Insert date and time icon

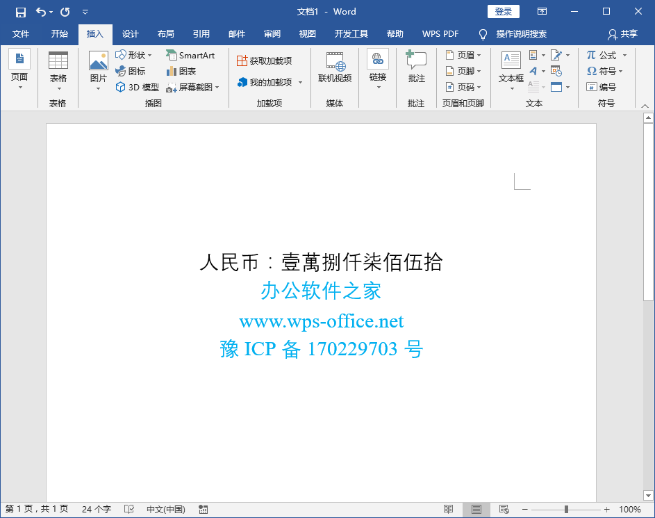556,71
